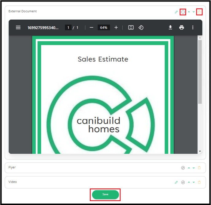
Task: Zoom out the PDF document
Action: tap(91, 28)
